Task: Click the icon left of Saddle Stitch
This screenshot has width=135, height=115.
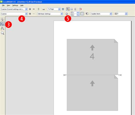Action: click(87, 14)
